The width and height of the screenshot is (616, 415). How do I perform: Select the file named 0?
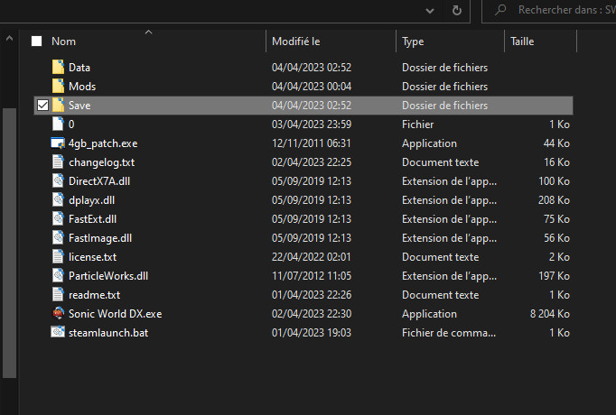(71, 124)
